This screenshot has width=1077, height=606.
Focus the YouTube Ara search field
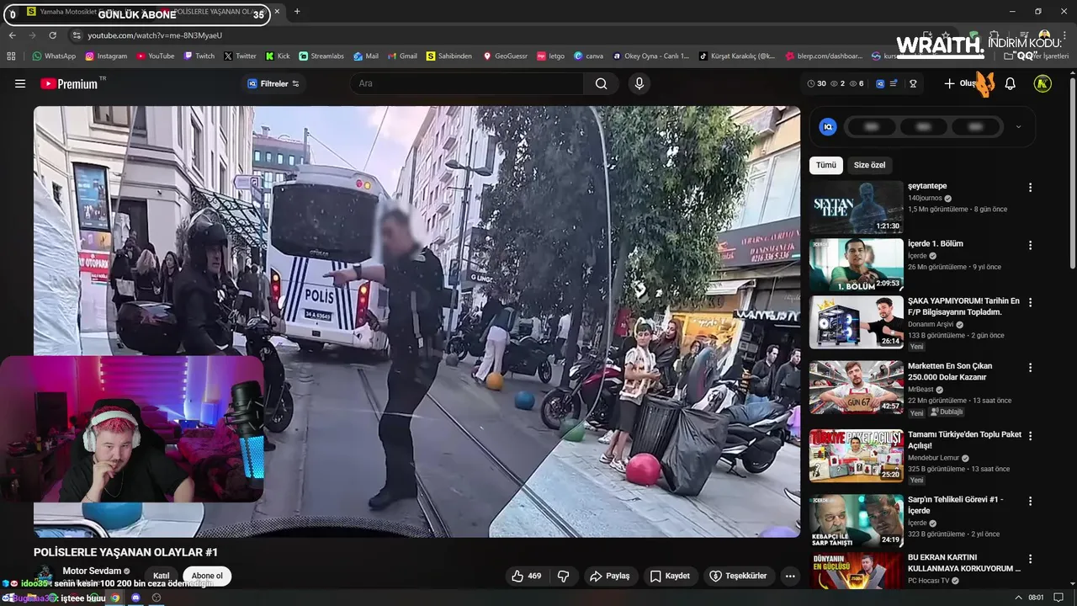pyautogui.click(x=467, y=83)
